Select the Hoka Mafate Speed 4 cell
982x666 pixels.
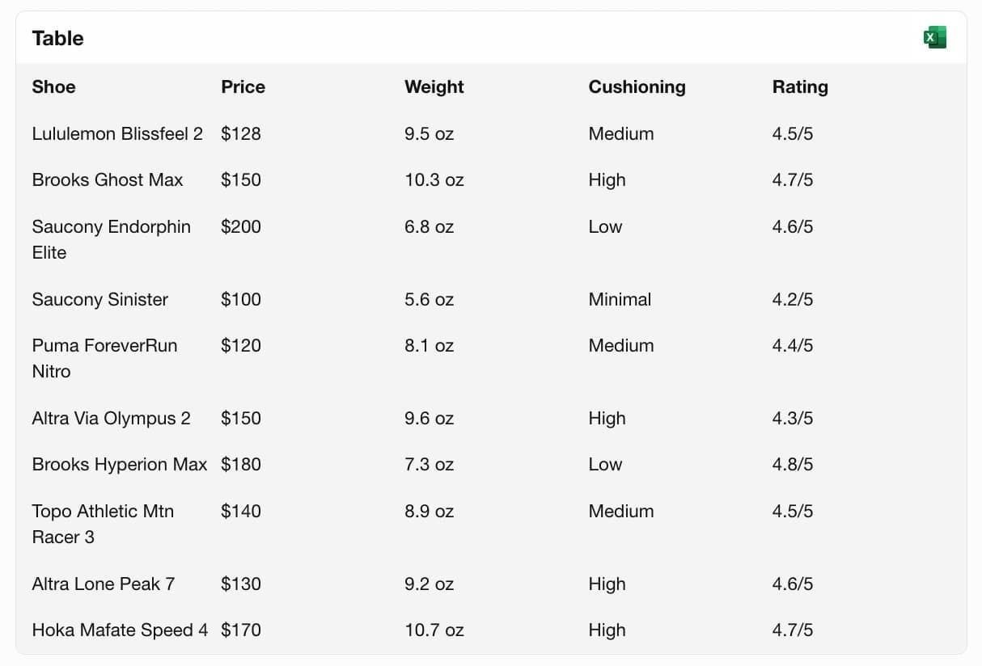pyautogui.click(x=119, y=630)
